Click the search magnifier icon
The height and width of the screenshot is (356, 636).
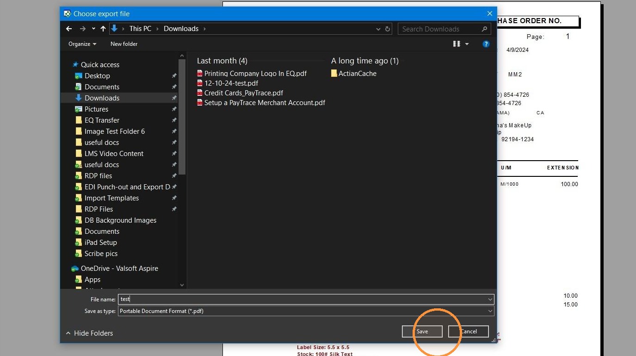(484, 29)
